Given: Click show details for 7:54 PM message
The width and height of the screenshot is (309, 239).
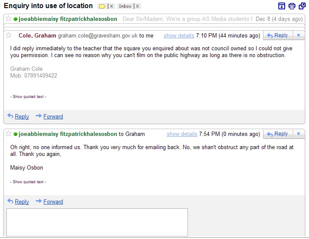Looking at the screenshot, I should (x=182, y=134).
